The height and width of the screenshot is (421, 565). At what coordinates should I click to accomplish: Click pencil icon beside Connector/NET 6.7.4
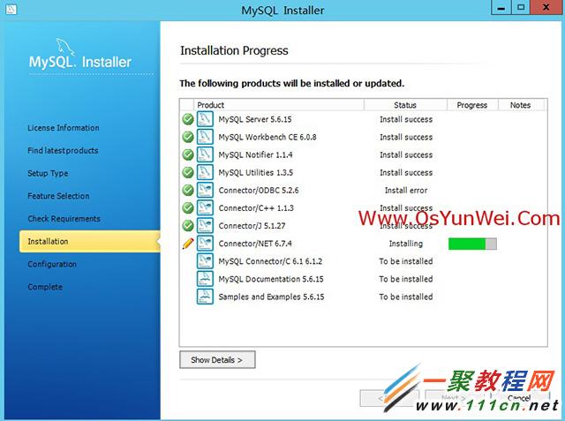188,244
